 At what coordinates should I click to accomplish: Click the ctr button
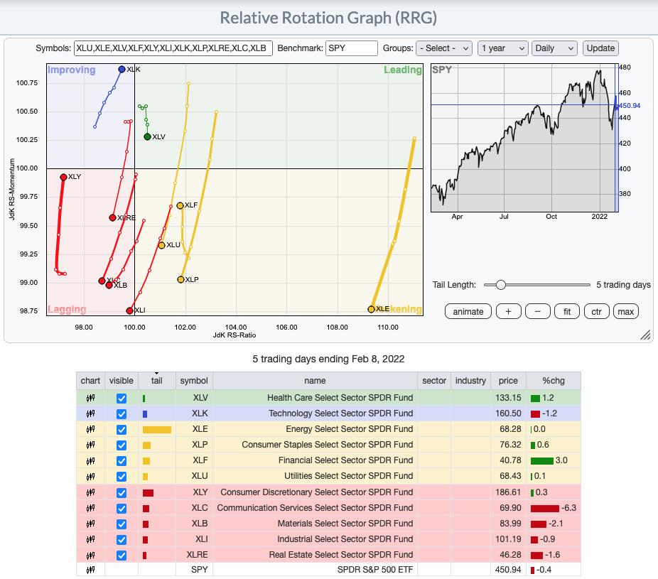[x=596, y=311]
